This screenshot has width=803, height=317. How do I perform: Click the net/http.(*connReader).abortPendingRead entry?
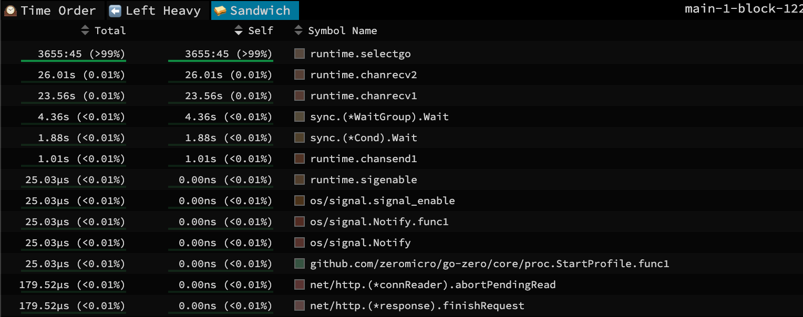[x=433, y=285]
